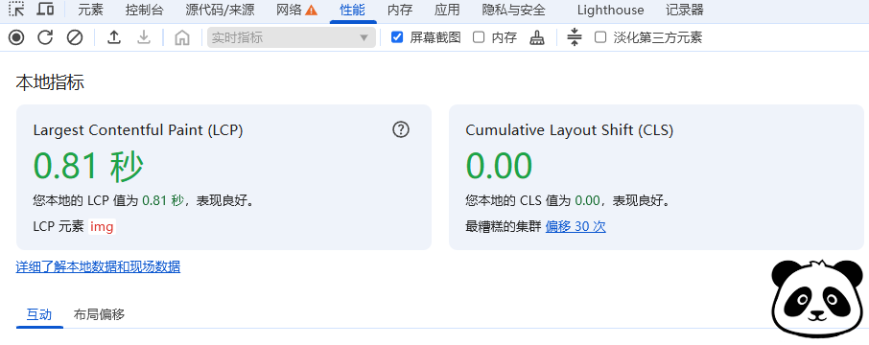Start recording with the record button
Viewport: 869px width, 345px height.
[x=16, y=37]
